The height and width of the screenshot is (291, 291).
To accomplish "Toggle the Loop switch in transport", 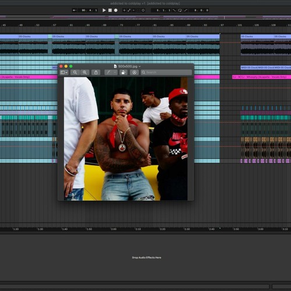I will [180, 10].
